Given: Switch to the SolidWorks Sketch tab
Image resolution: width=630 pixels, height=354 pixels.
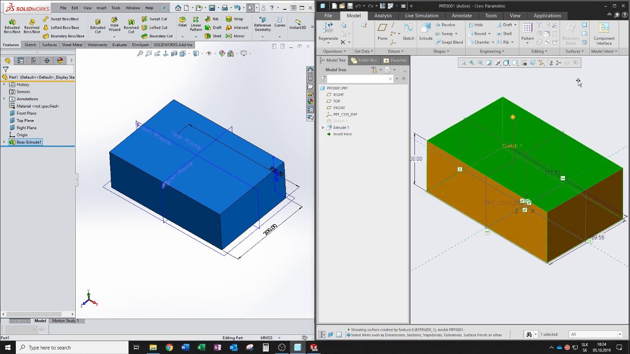Looking at the screenshot, I should click(30, 45).
